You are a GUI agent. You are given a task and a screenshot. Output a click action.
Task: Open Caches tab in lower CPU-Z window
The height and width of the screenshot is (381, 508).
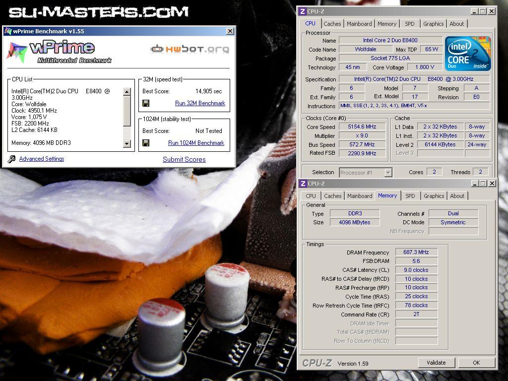click(x=333, y=195)
